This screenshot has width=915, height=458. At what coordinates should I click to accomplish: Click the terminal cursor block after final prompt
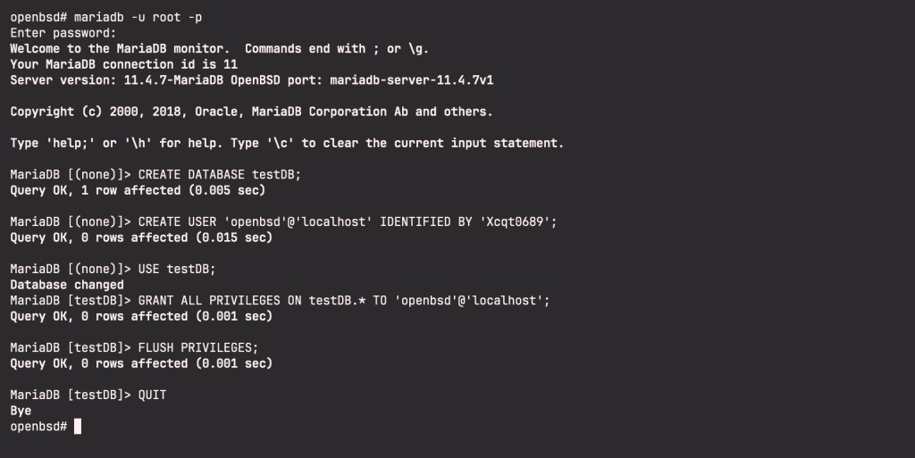tap(78, 427)
